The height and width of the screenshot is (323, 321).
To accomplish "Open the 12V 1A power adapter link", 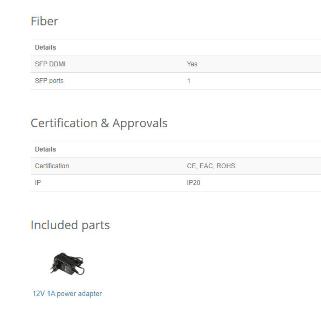I will (67, 293).
